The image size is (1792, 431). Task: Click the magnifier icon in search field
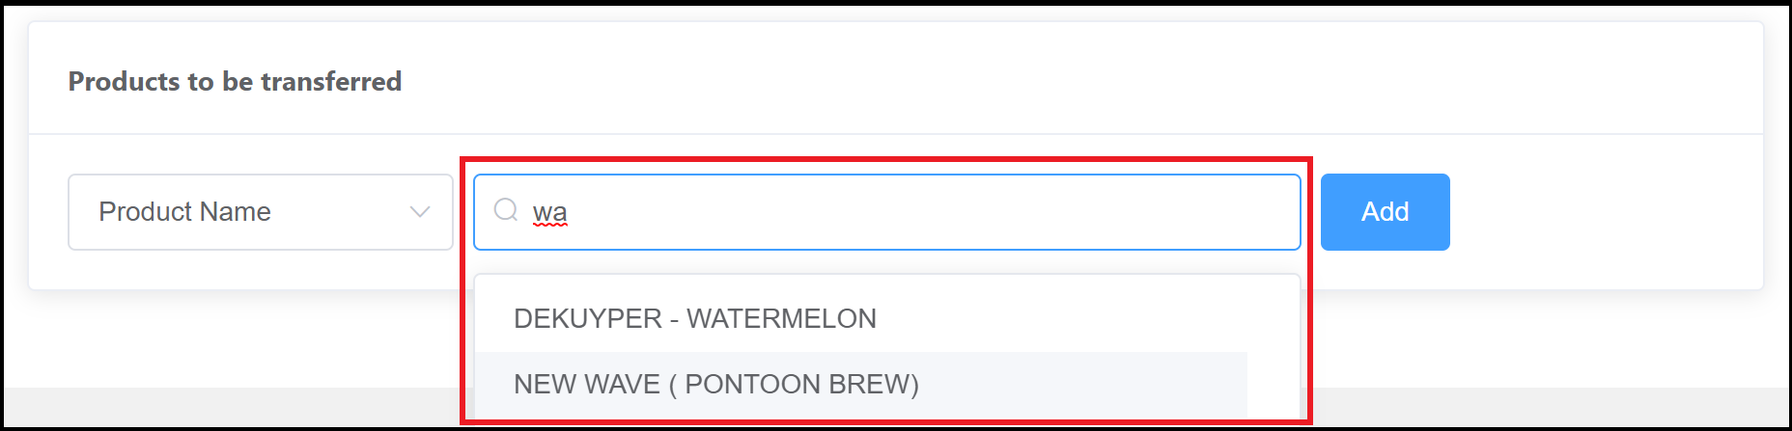506,210
